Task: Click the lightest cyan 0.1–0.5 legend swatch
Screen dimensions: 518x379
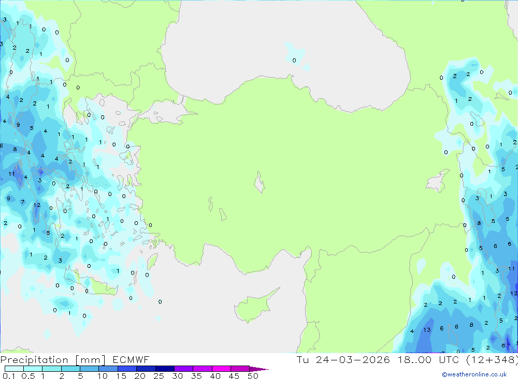Action: point(14,369)
